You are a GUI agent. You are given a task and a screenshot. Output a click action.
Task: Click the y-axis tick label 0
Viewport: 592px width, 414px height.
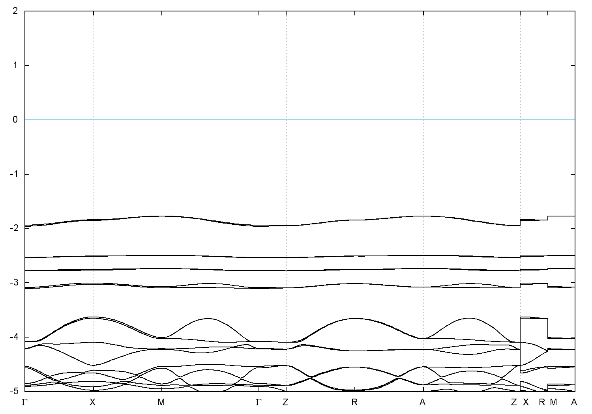[15, 119]
